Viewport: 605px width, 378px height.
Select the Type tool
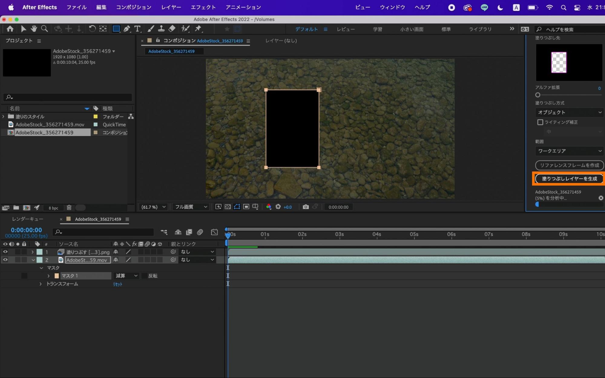click(x=137, y=29)
